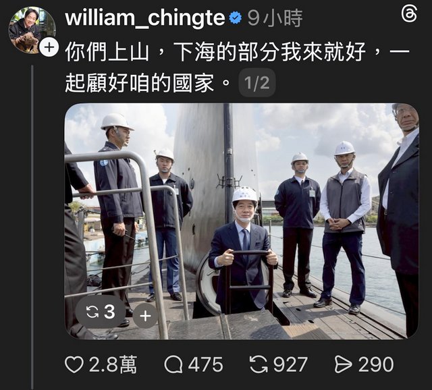
Task: Click the vertical thread line under the avatar
Action: [32, 227]
